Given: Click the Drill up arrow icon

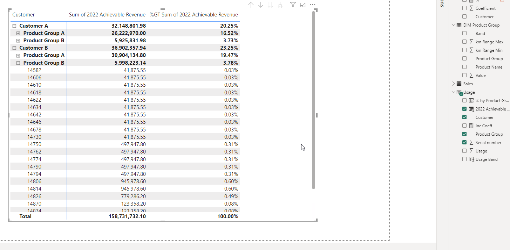Looking at the screenshot, I should 251,5.
